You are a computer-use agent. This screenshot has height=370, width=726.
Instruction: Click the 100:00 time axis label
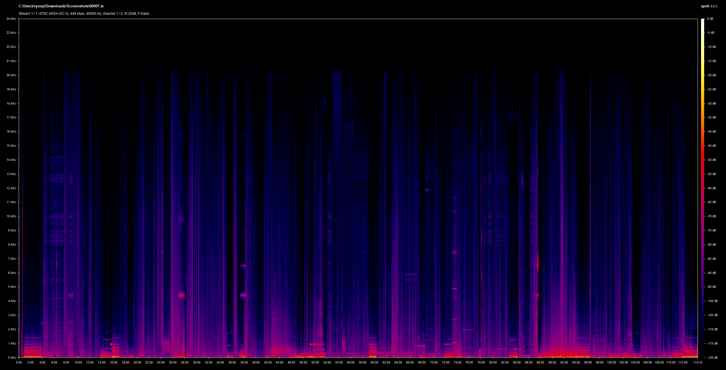pos(611,362)
